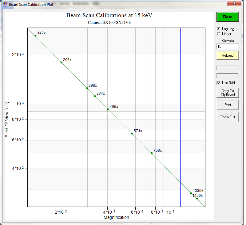Click the 206x calibration point
The image size is (246, 225).
coord(61,62)
